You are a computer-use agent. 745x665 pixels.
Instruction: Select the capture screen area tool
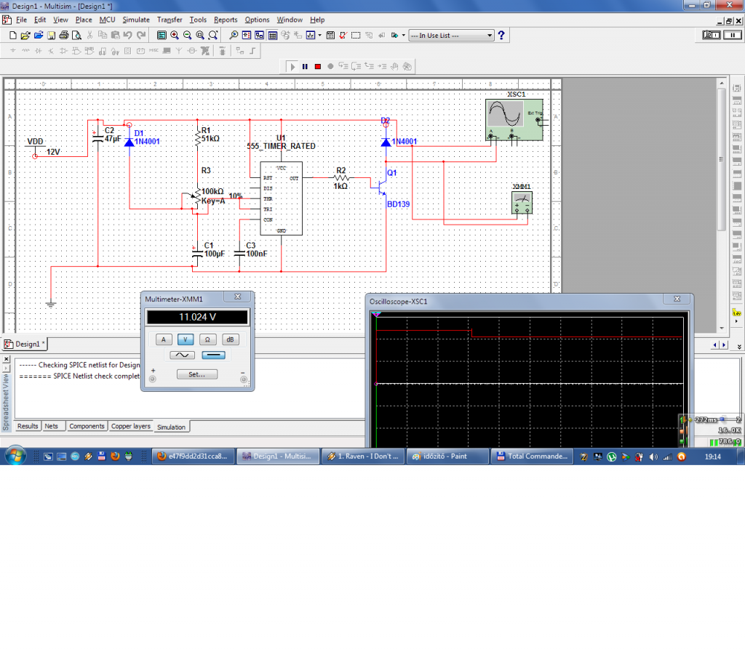coord(356,35)
